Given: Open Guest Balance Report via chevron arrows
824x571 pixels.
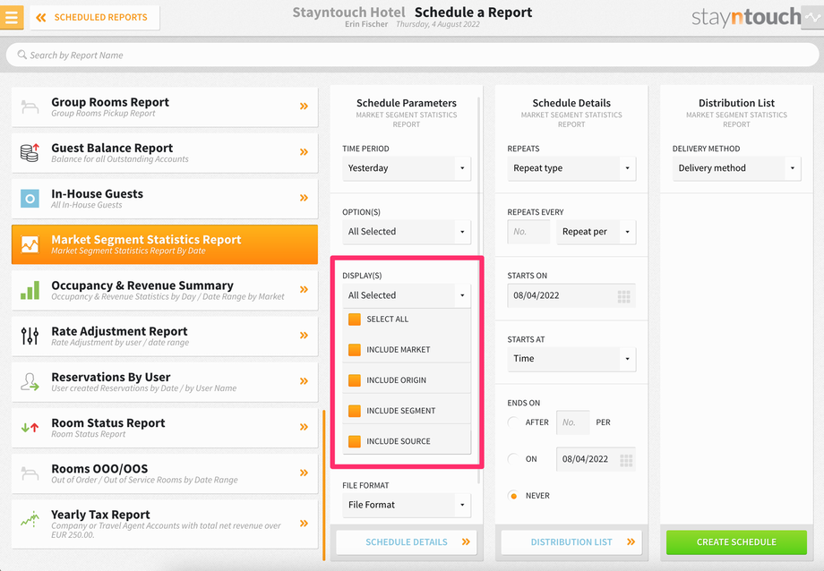Looking at the screenshot, I should [304, 152].
